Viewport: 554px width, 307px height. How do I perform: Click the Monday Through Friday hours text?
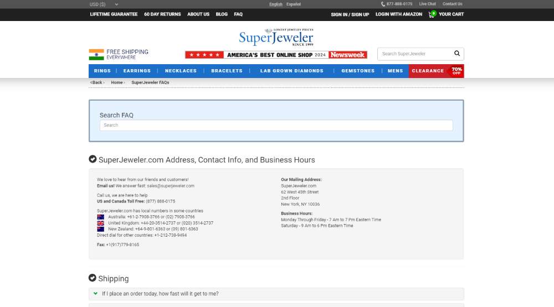331,220
